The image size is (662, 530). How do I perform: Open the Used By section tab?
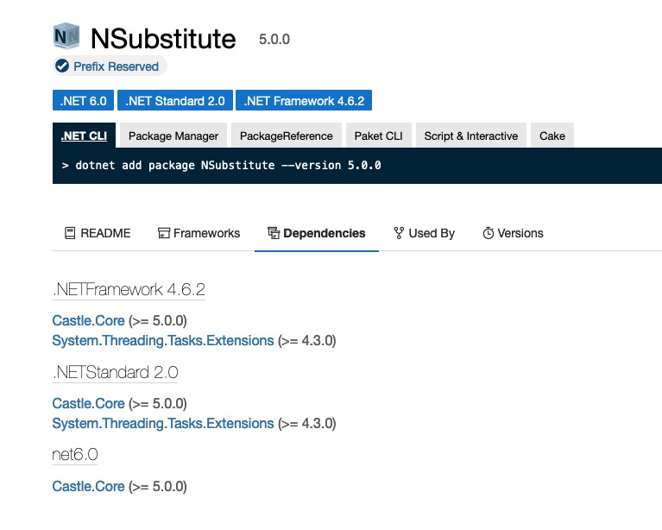[x=424, y=233]
